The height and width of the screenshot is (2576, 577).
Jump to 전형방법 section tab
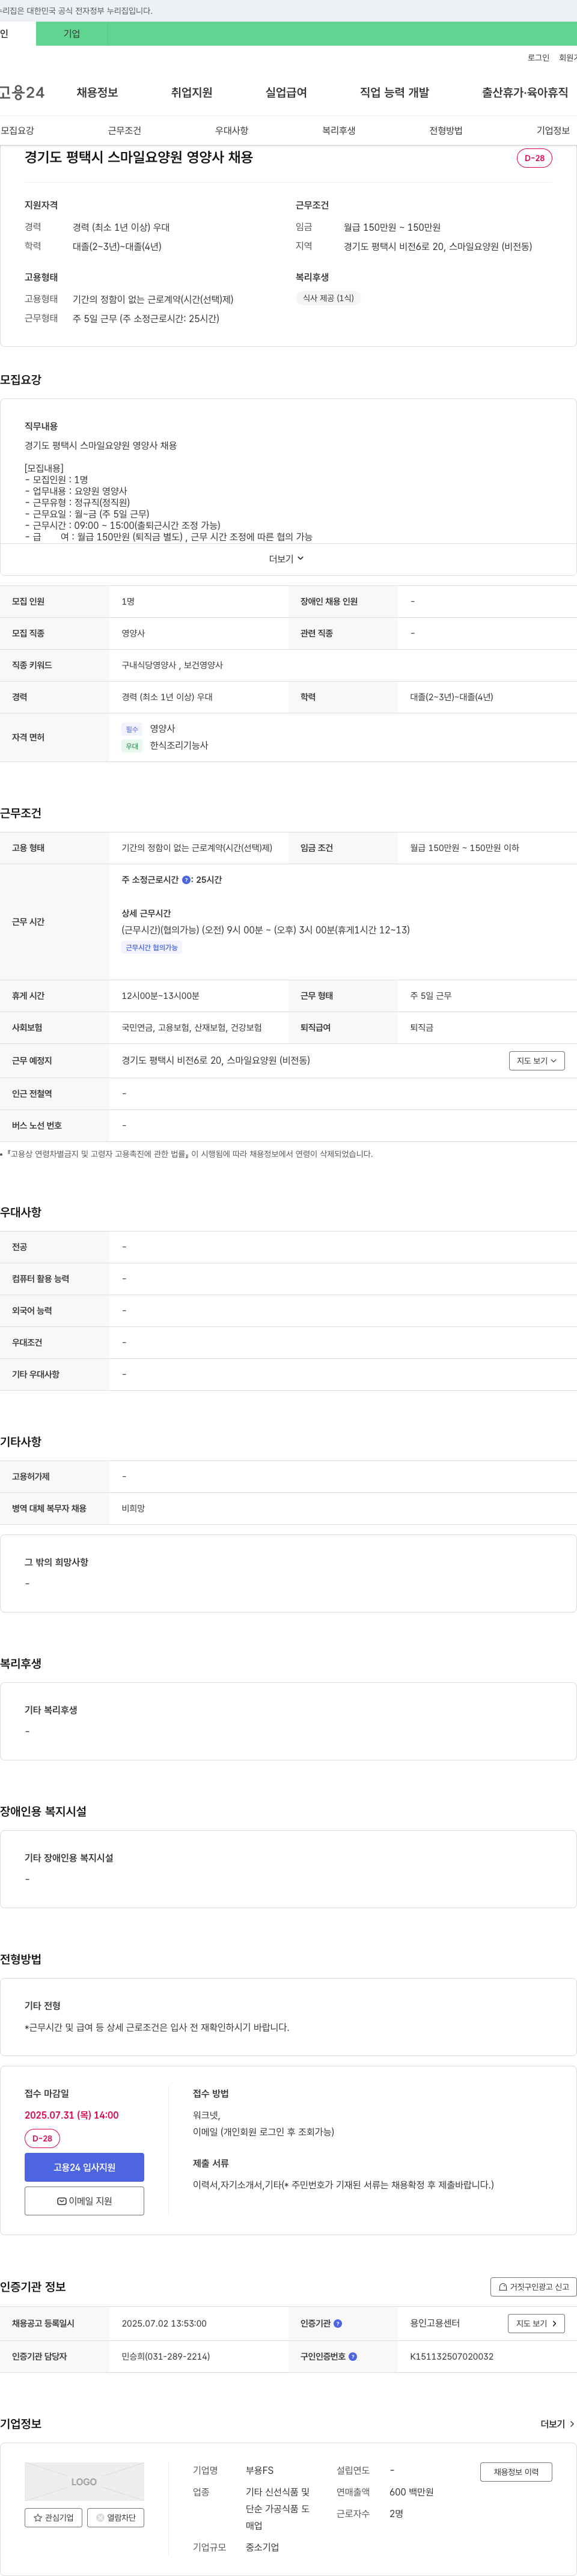[x=445, y=131]
